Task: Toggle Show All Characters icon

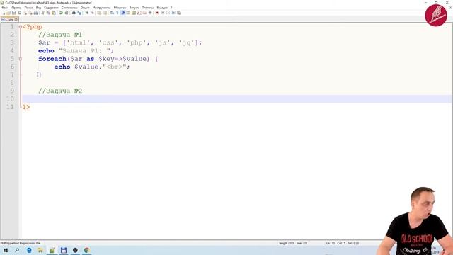Action: tap(117, 13)
